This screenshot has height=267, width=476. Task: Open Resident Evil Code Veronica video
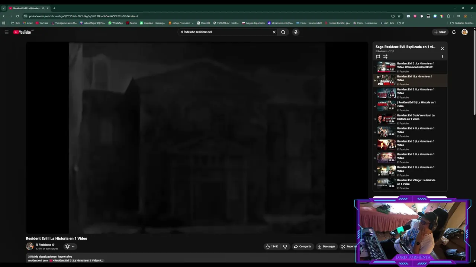click(410, 119)
